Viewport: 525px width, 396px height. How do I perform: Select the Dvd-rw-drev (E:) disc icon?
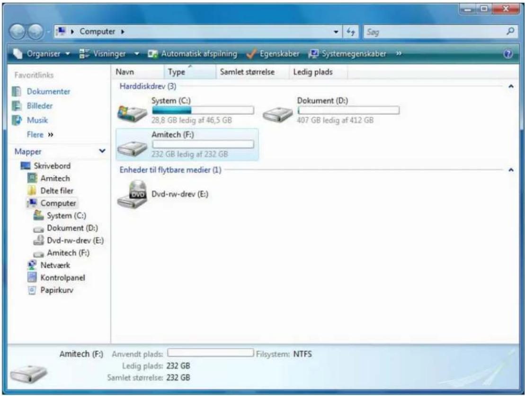132,194
